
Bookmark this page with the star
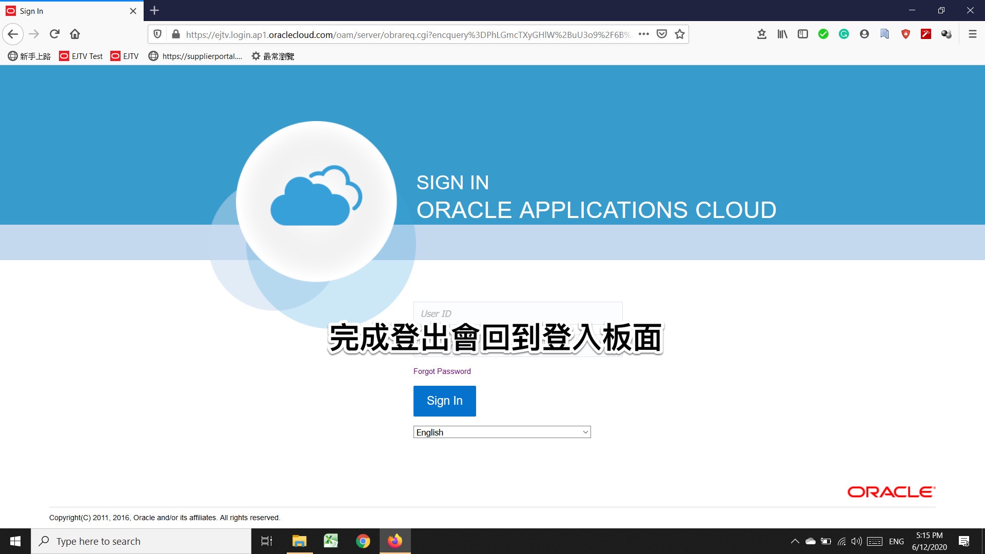point(680,34)
